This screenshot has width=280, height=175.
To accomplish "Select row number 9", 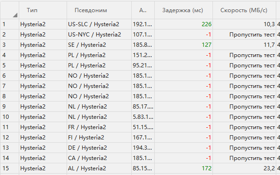I will click(x=4, y=107).
